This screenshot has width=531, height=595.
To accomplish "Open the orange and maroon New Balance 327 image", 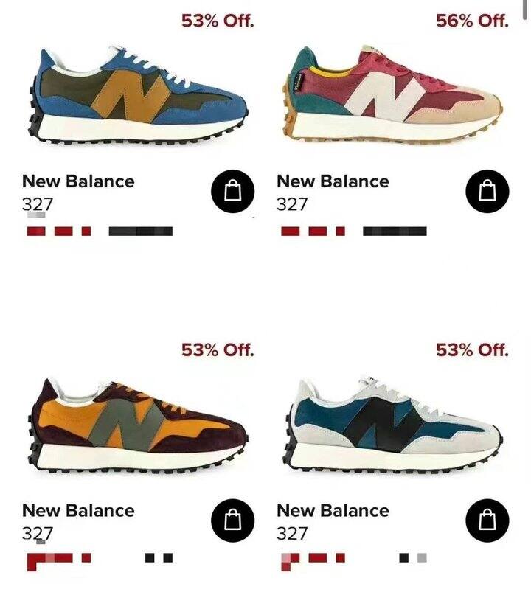I will (138, 425).
